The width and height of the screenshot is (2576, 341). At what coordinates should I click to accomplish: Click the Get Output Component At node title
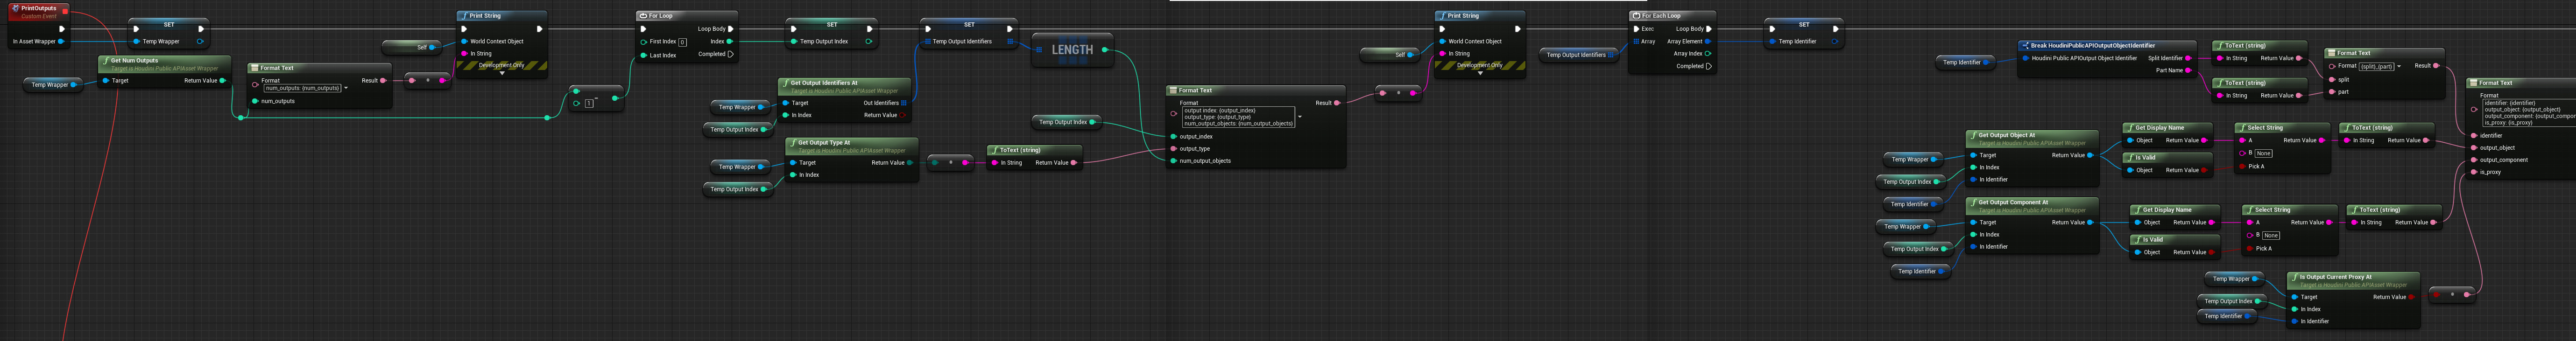2013,202
